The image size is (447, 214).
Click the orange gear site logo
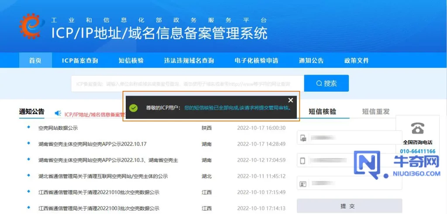[x=31, y=26]
